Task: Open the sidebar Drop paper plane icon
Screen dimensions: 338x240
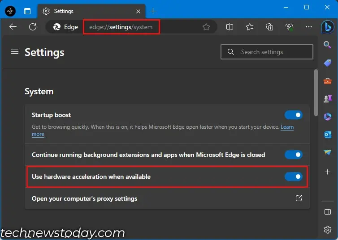Action: click(327, 152)
